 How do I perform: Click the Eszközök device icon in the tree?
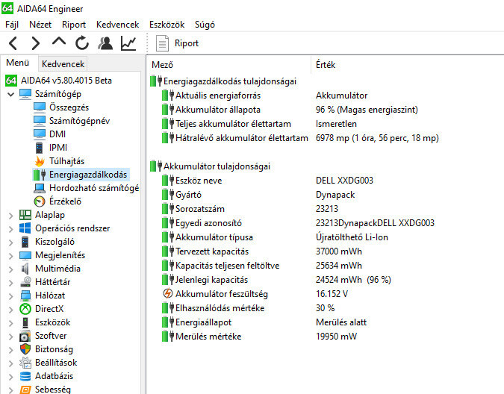(25, 322)
